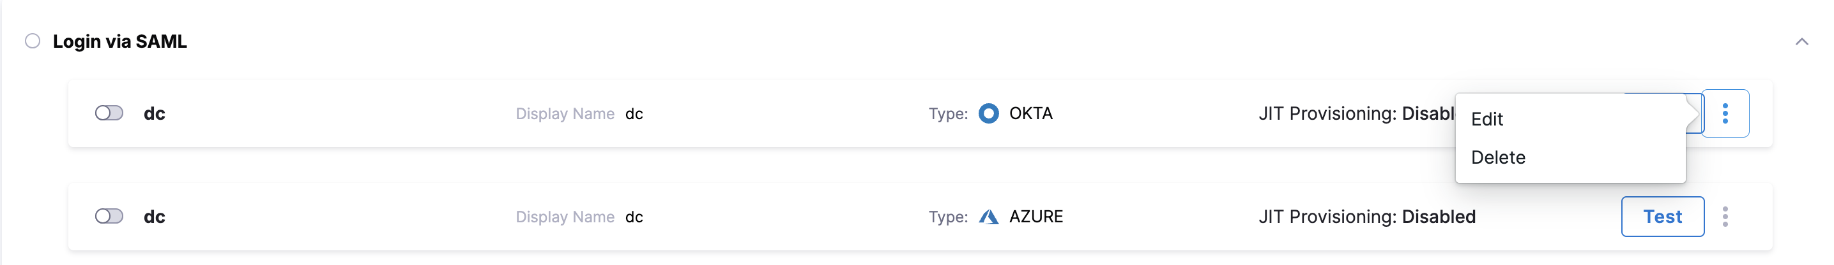Select the Login via SAML radio button
Image resolution: width=1834 pixels, height=265 pixels.
click(x=33, y=41)
